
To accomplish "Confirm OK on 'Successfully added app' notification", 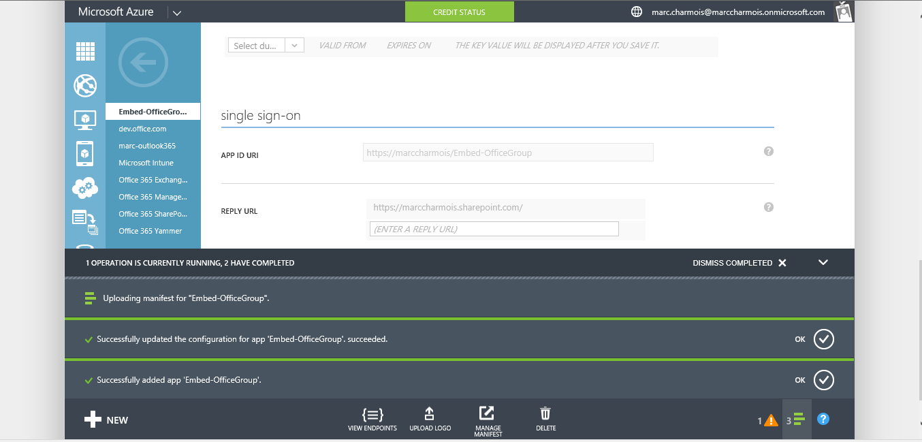I will click(824, 380).
